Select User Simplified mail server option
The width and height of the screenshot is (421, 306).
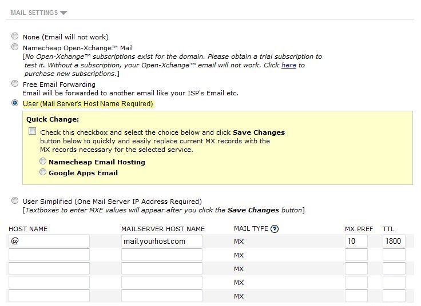[15, 200]
